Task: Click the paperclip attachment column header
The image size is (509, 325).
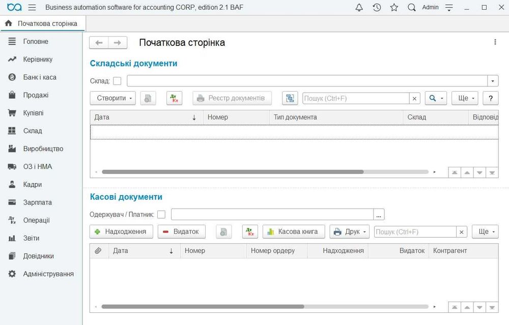Action: (x=98, y=251)
